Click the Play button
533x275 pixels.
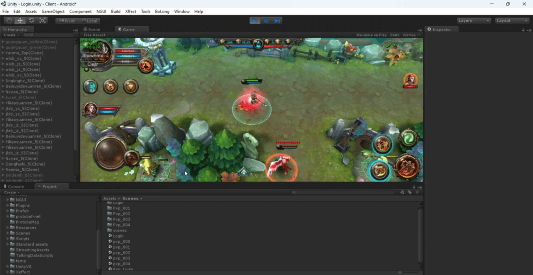tap(255, 21)
